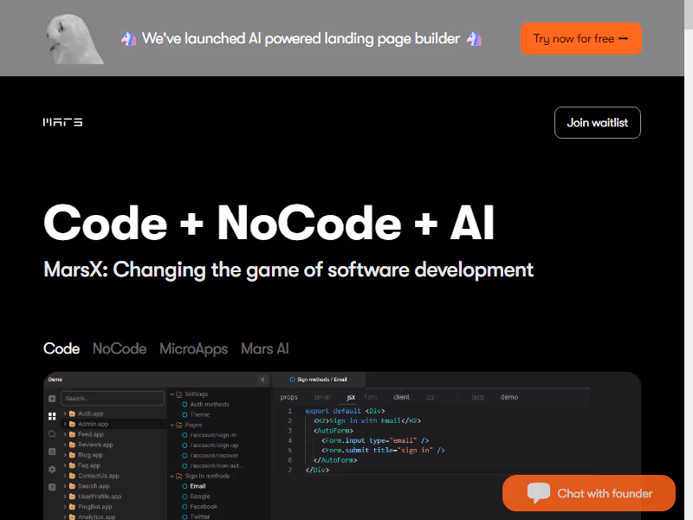Screen dimensions: 693x520
Task: Select Twitter under Sign in methods
Action: pos(200,517)
